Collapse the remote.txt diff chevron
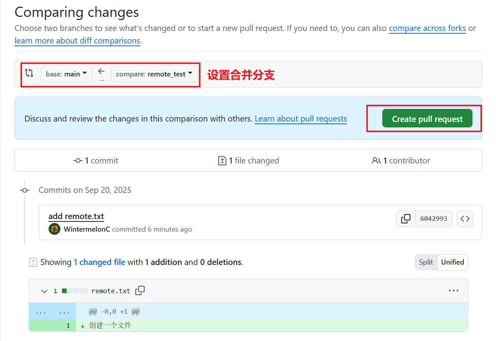This screenshot has height=341, width=496. coord(44,291)
